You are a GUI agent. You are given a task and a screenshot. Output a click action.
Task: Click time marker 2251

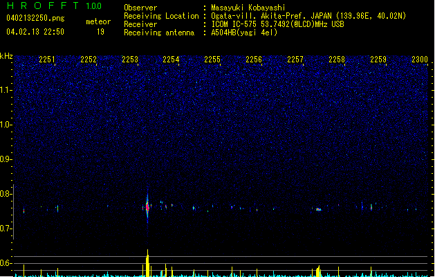(x=47, y=60)
